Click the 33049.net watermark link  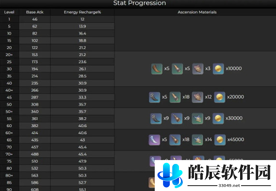[229, 186]
